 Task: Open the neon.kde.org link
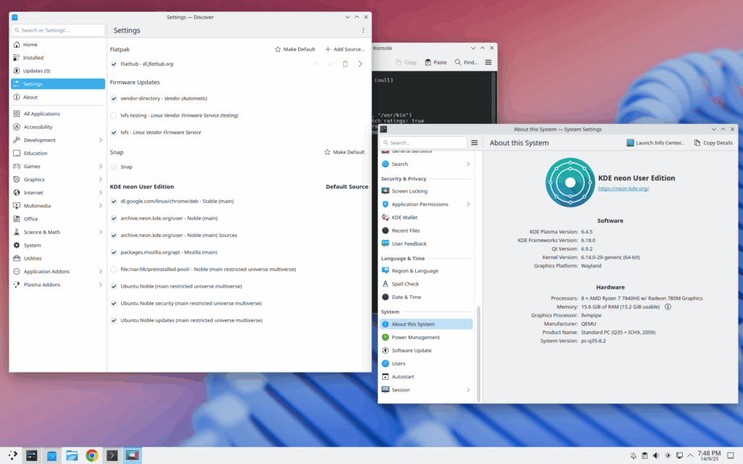pyautogui.click(x=623, y=188)
